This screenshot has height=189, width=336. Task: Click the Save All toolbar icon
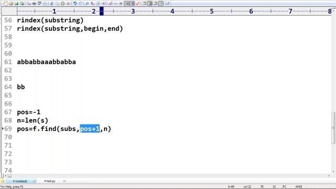[22, 4]
